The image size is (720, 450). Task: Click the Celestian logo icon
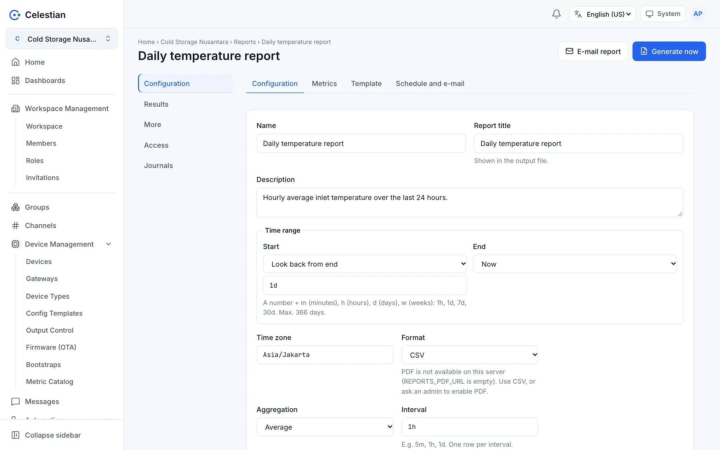coord(15,15)
